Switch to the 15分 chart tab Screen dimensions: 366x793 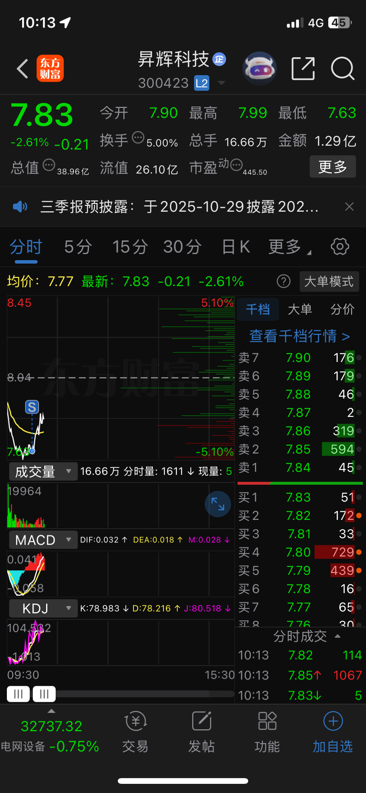point(130,247)
